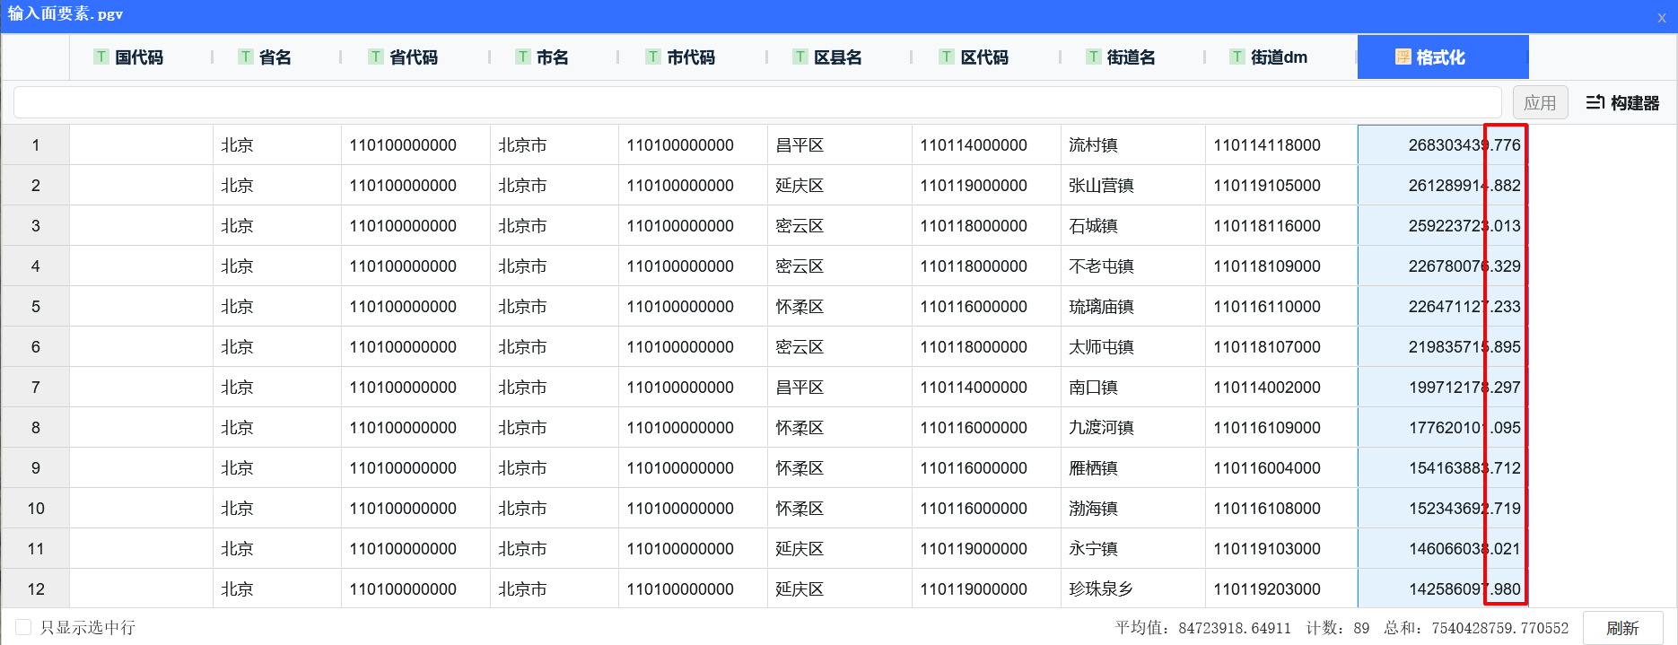Click the text type icon beside 区县名
The image size is (1678, 645).
(x=800, y=57)
